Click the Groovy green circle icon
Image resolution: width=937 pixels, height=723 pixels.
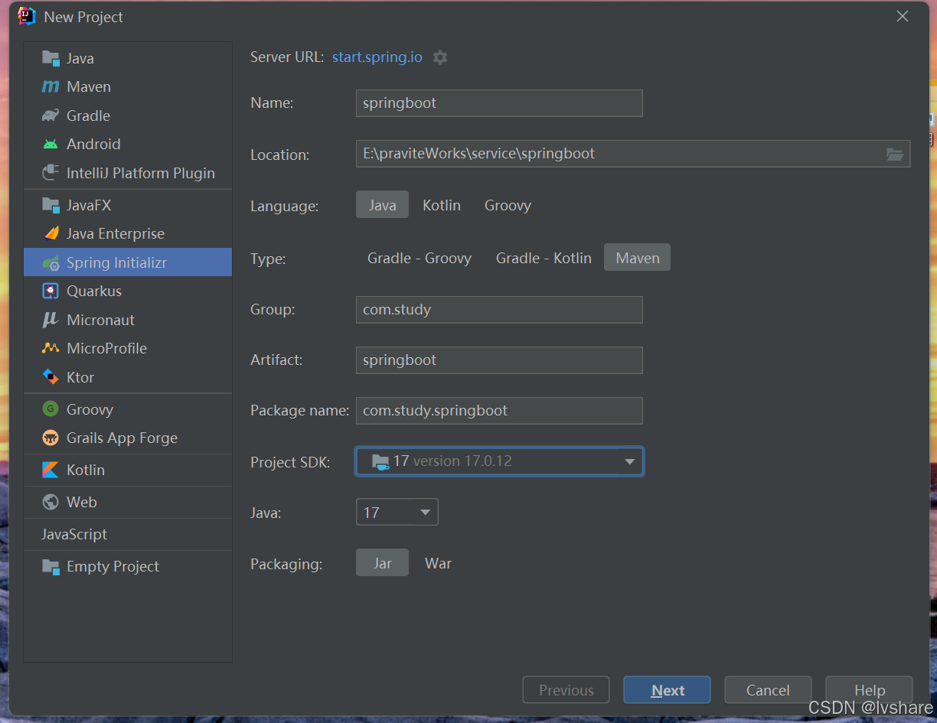(x=51, y=409)
